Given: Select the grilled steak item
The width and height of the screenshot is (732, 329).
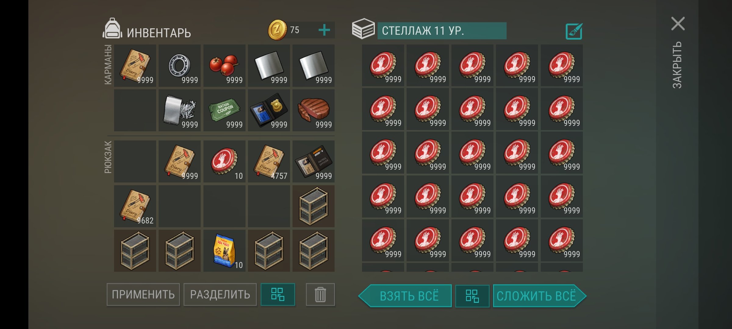Looking at the screenshot, I should 314,110.
